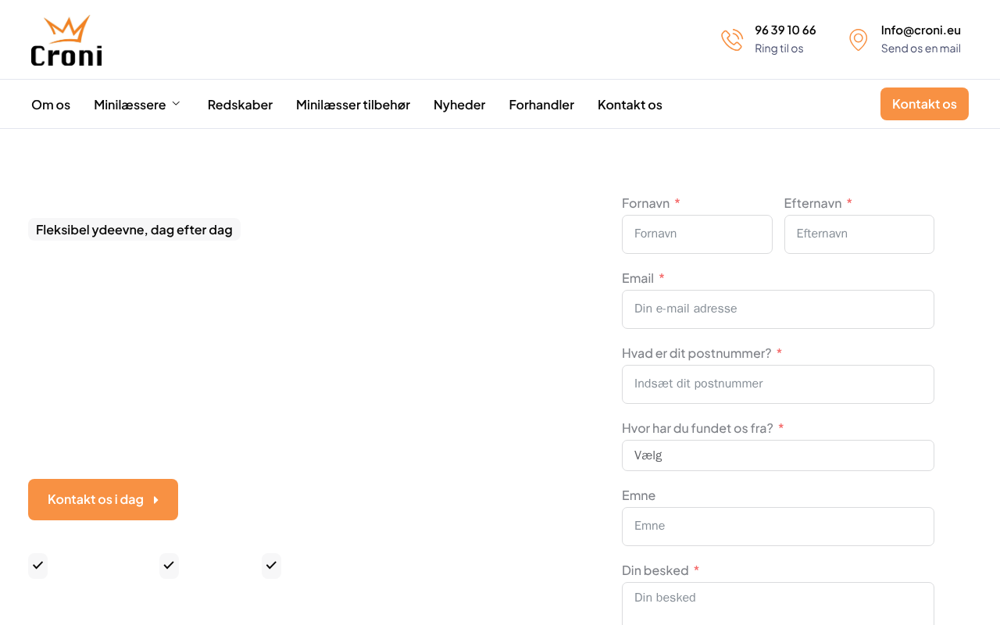Click the Kontakt os text item in navigation menu

click(630, 105)
